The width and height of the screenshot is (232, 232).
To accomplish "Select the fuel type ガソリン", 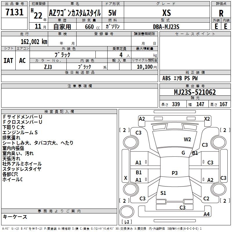I will 113,26.
